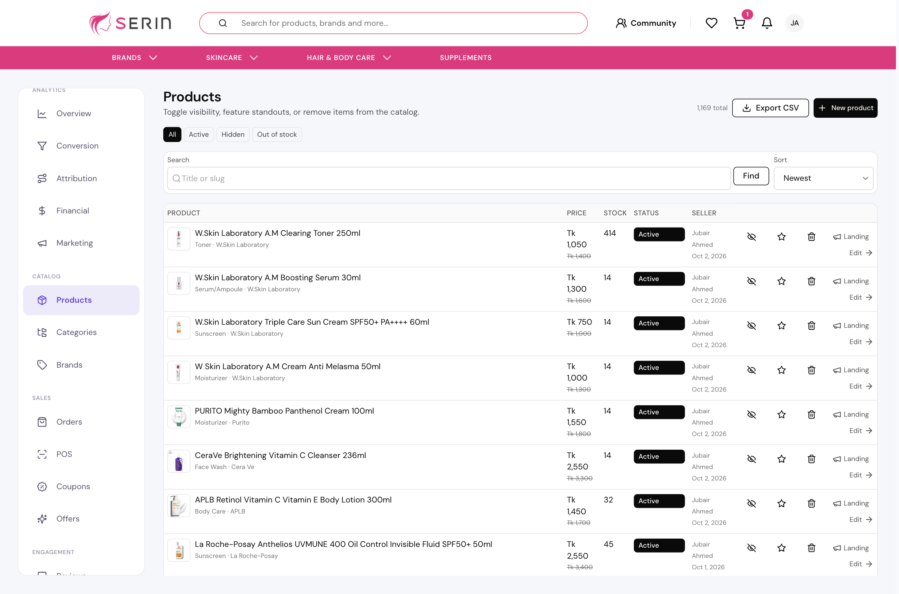
Task: Edit W.Skin A.M Clearing Toner
Action: [860, 253]
